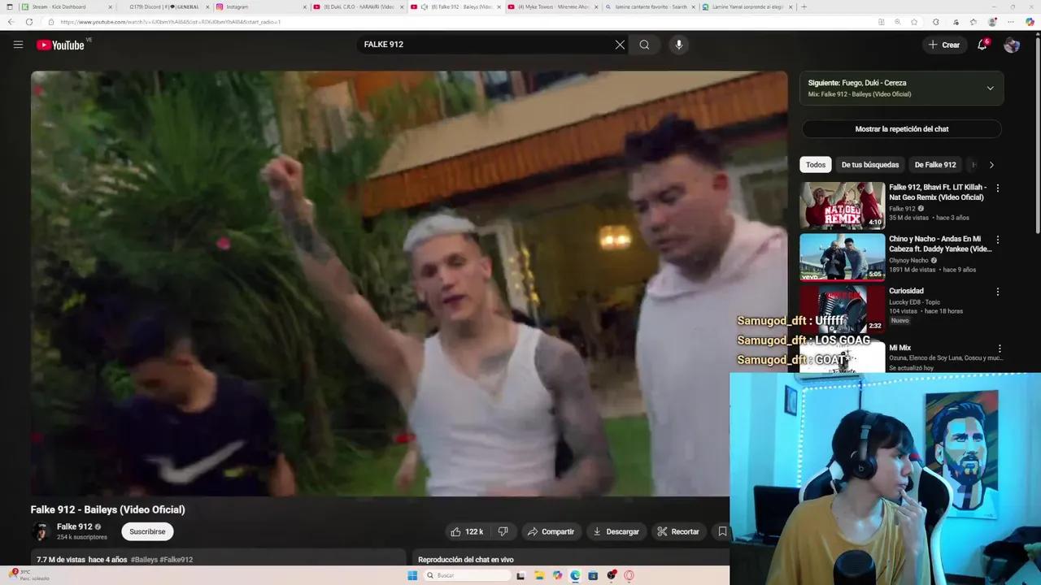
Task: Click the Baileys video player
Action: pos(409,284)
